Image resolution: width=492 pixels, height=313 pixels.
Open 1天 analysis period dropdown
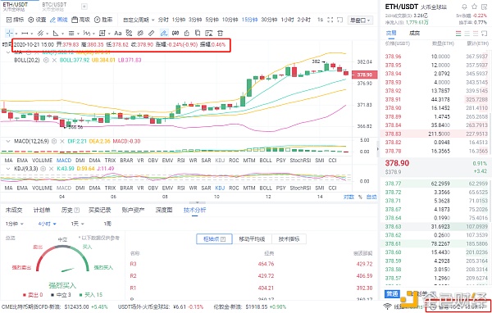[x=77, y=224]
